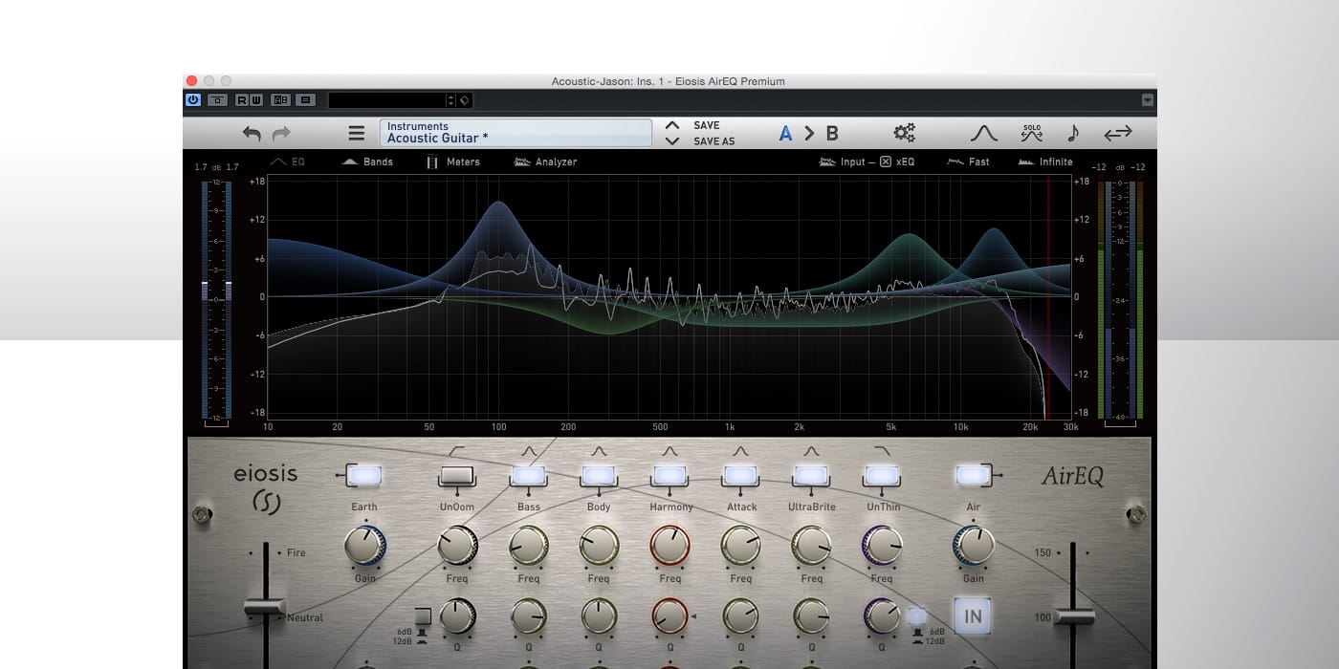Toggle the UnThin 6dB/12dB slope switch
1339x669 pixels.
916,616
